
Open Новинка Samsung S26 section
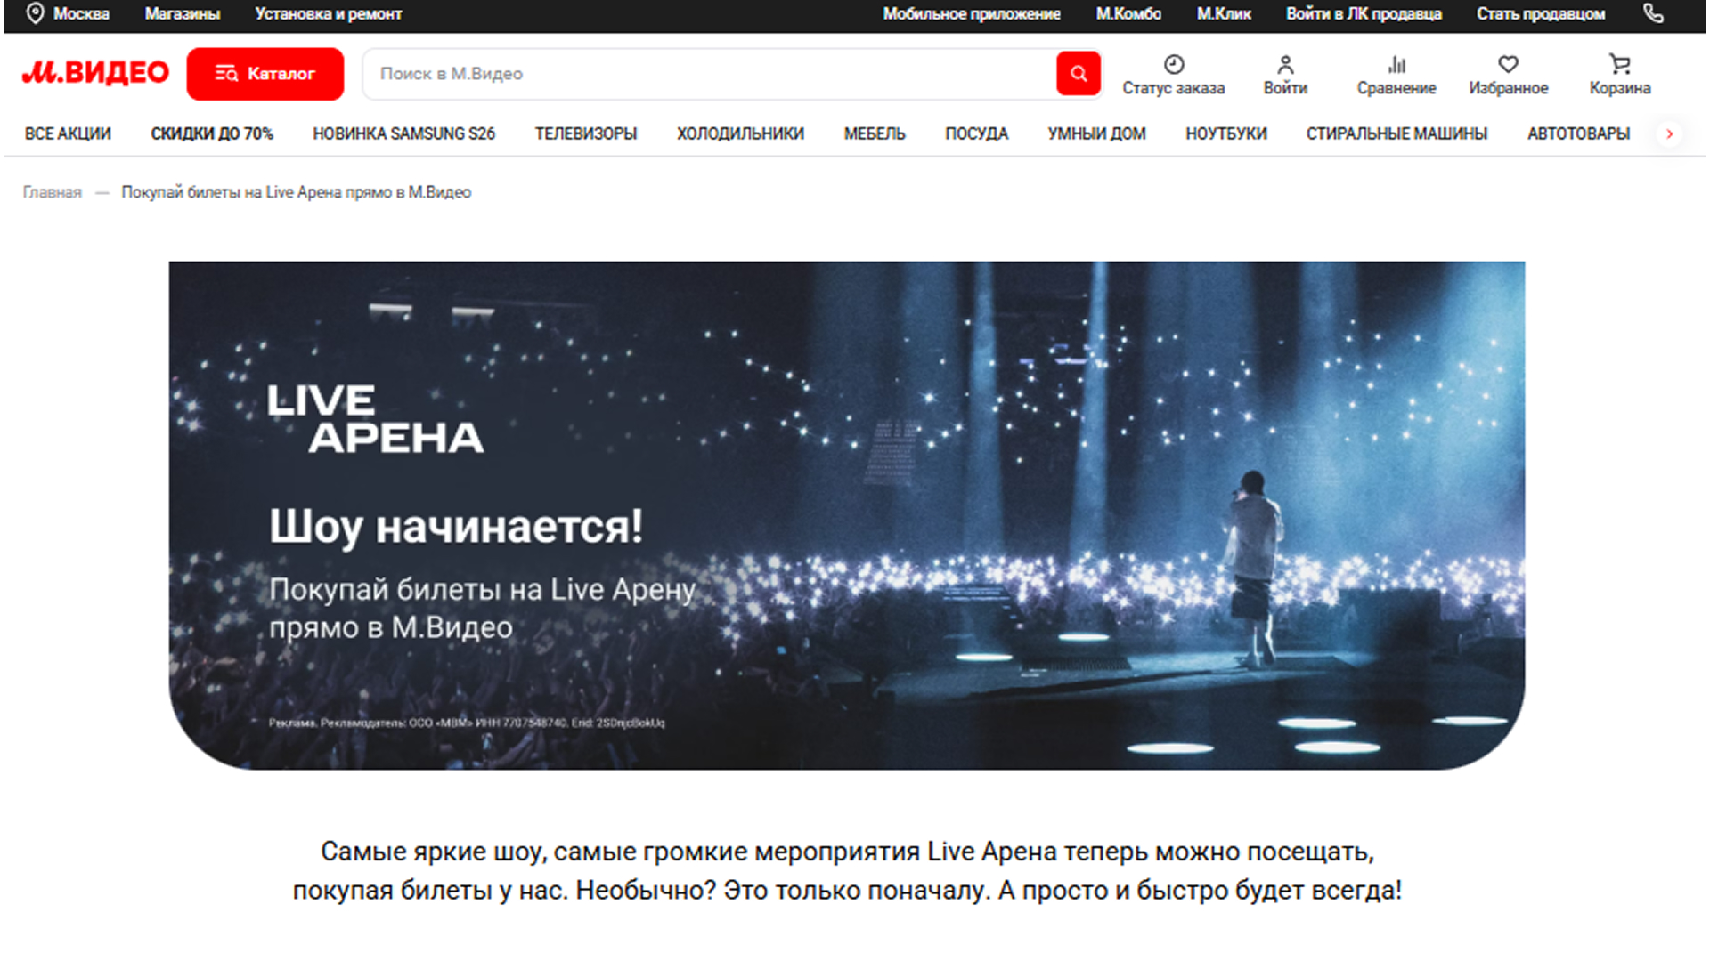[x=403, y=133]
